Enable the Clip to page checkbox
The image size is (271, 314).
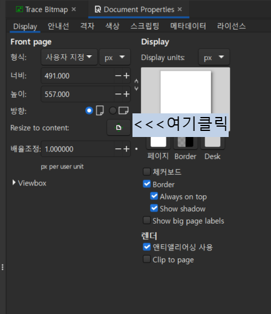coord(146,259)
